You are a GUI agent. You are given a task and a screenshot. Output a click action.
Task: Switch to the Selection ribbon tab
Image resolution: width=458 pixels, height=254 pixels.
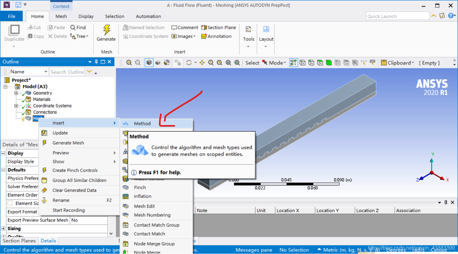click(114, 16)
